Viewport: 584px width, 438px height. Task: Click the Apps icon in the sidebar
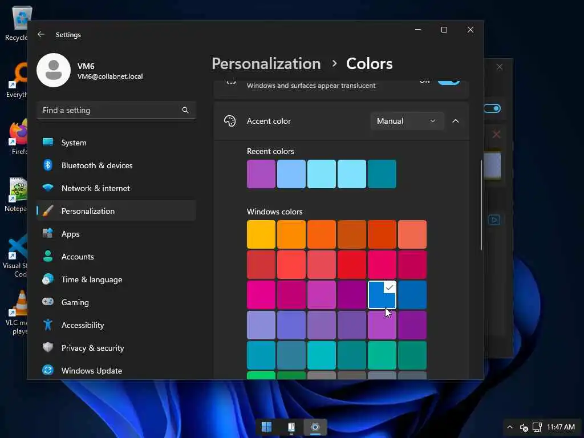[x=48, y=233]
